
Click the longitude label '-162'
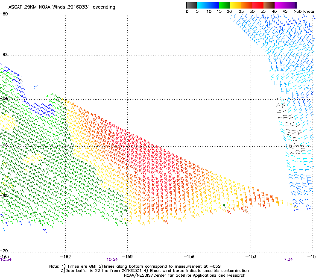[65, 257]
